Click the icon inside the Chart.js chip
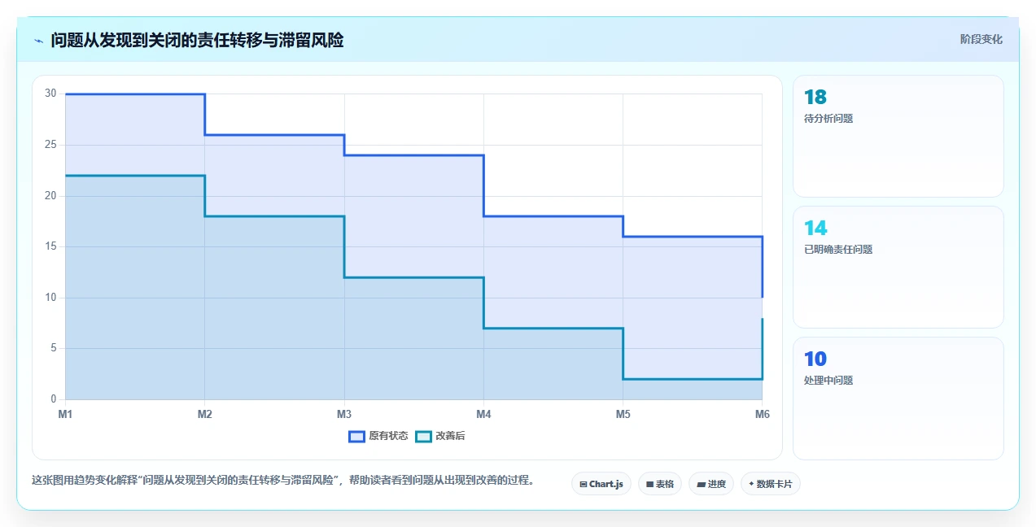1036x527 pixels. (584, 484)
